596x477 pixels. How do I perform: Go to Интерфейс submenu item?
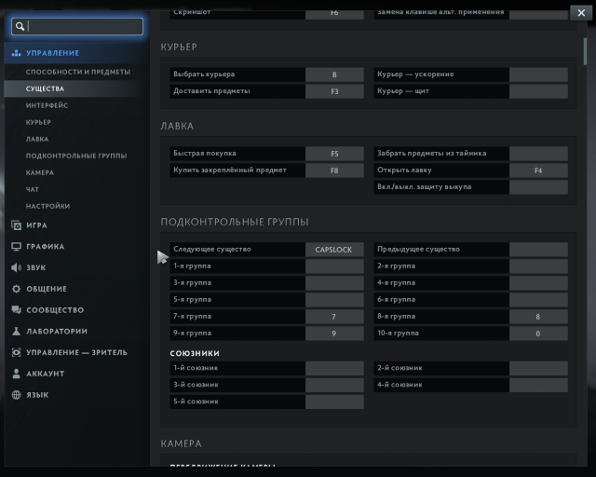click(47, 105)
